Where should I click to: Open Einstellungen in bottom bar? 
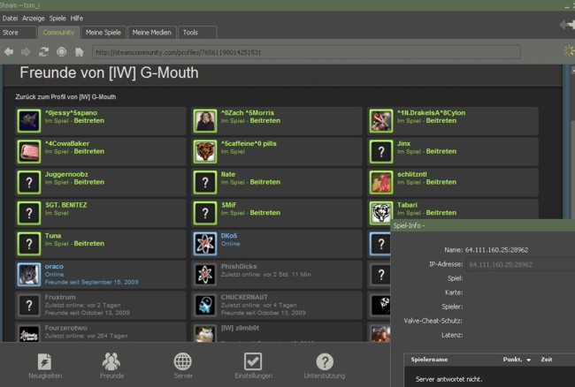(253, 367)
